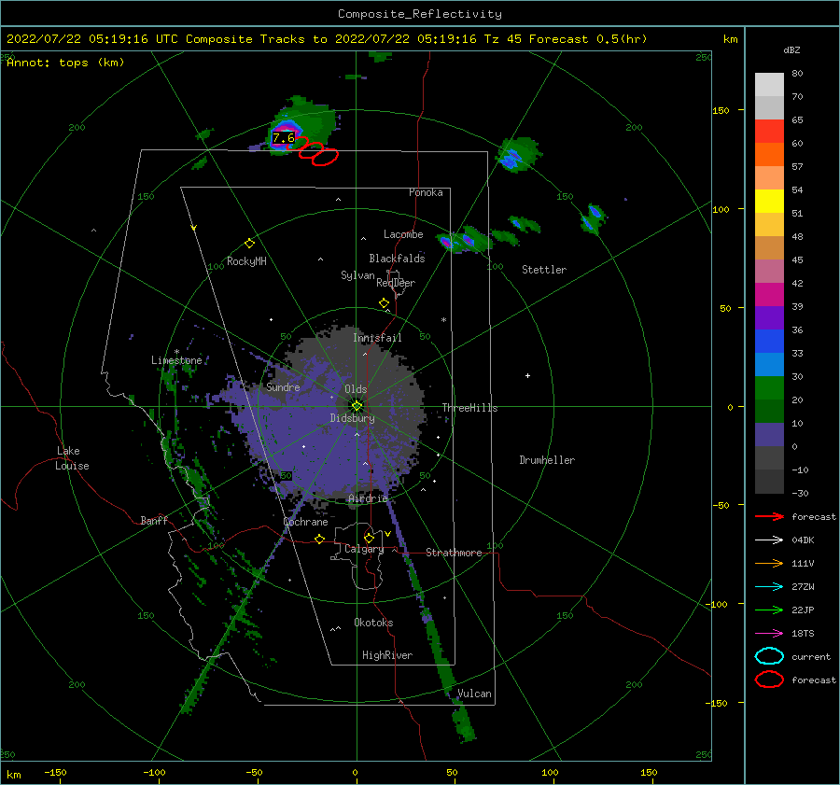
Task: Click the Strathmore city label
Action: coord(454,553)
